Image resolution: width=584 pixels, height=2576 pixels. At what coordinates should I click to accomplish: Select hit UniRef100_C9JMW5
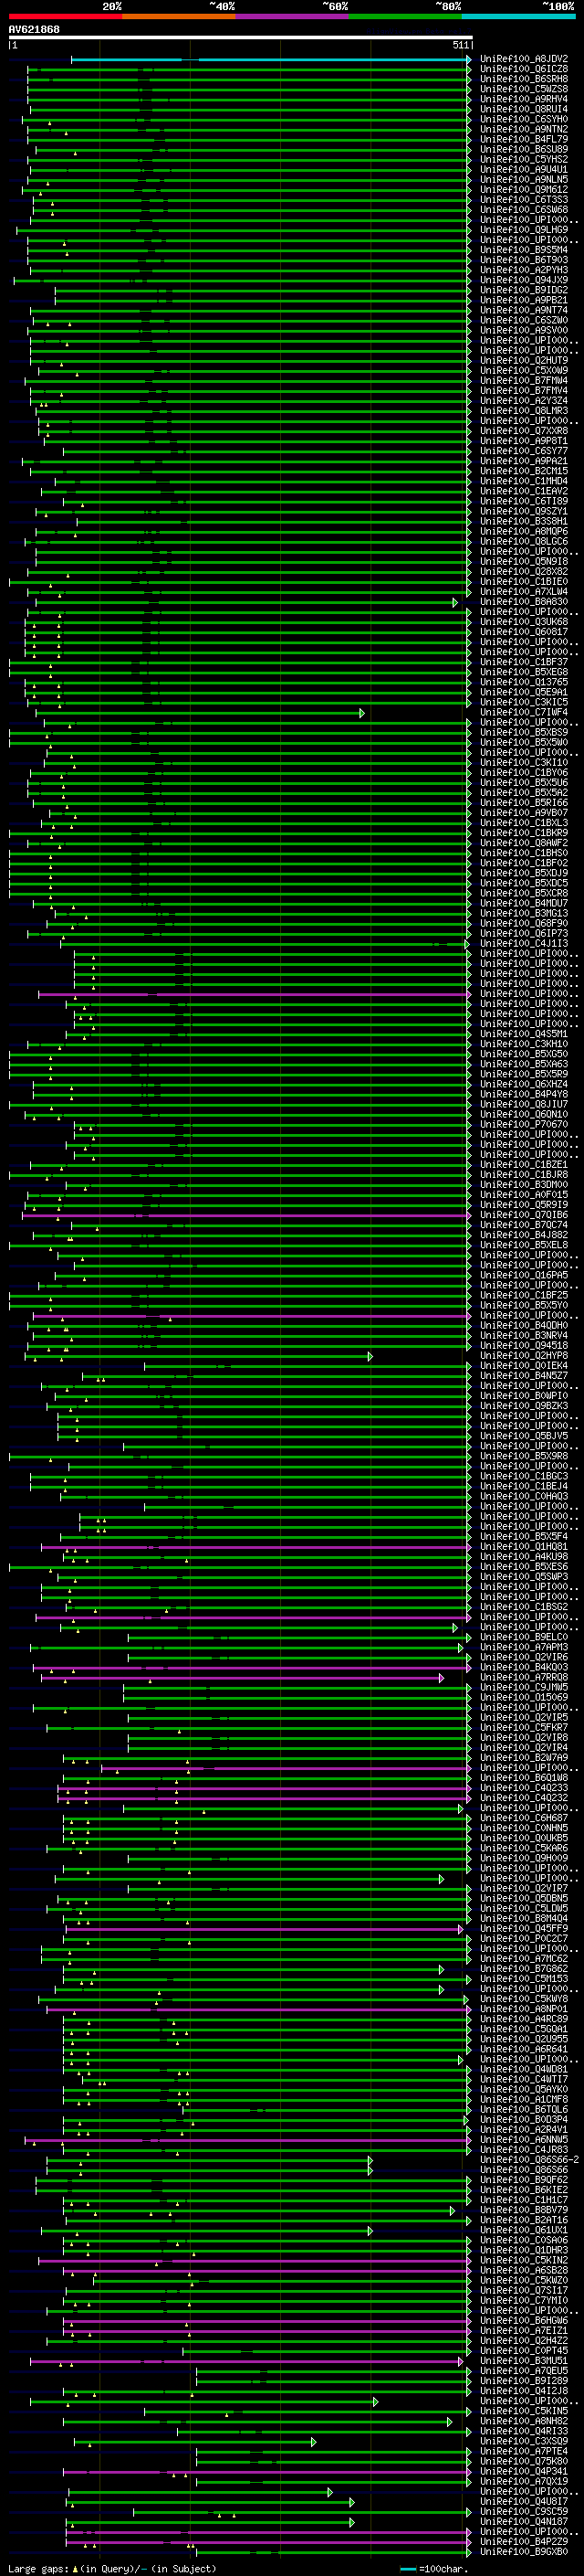[523, 1687]
